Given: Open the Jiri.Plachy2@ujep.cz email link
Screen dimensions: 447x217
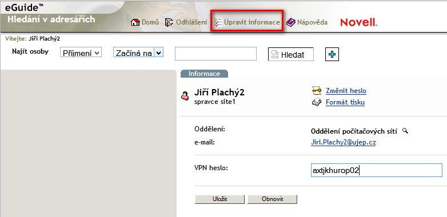Looking at the screenshot, I should coord(343,142).
